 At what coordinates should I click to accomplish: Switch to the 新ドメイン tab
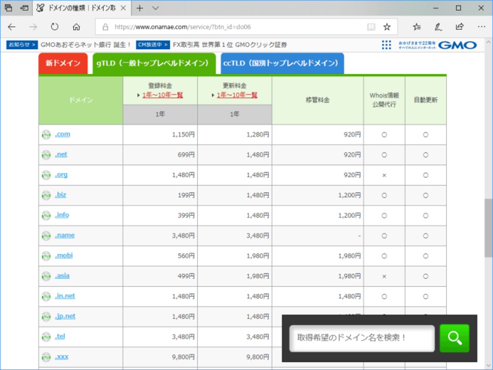(63, 63)
